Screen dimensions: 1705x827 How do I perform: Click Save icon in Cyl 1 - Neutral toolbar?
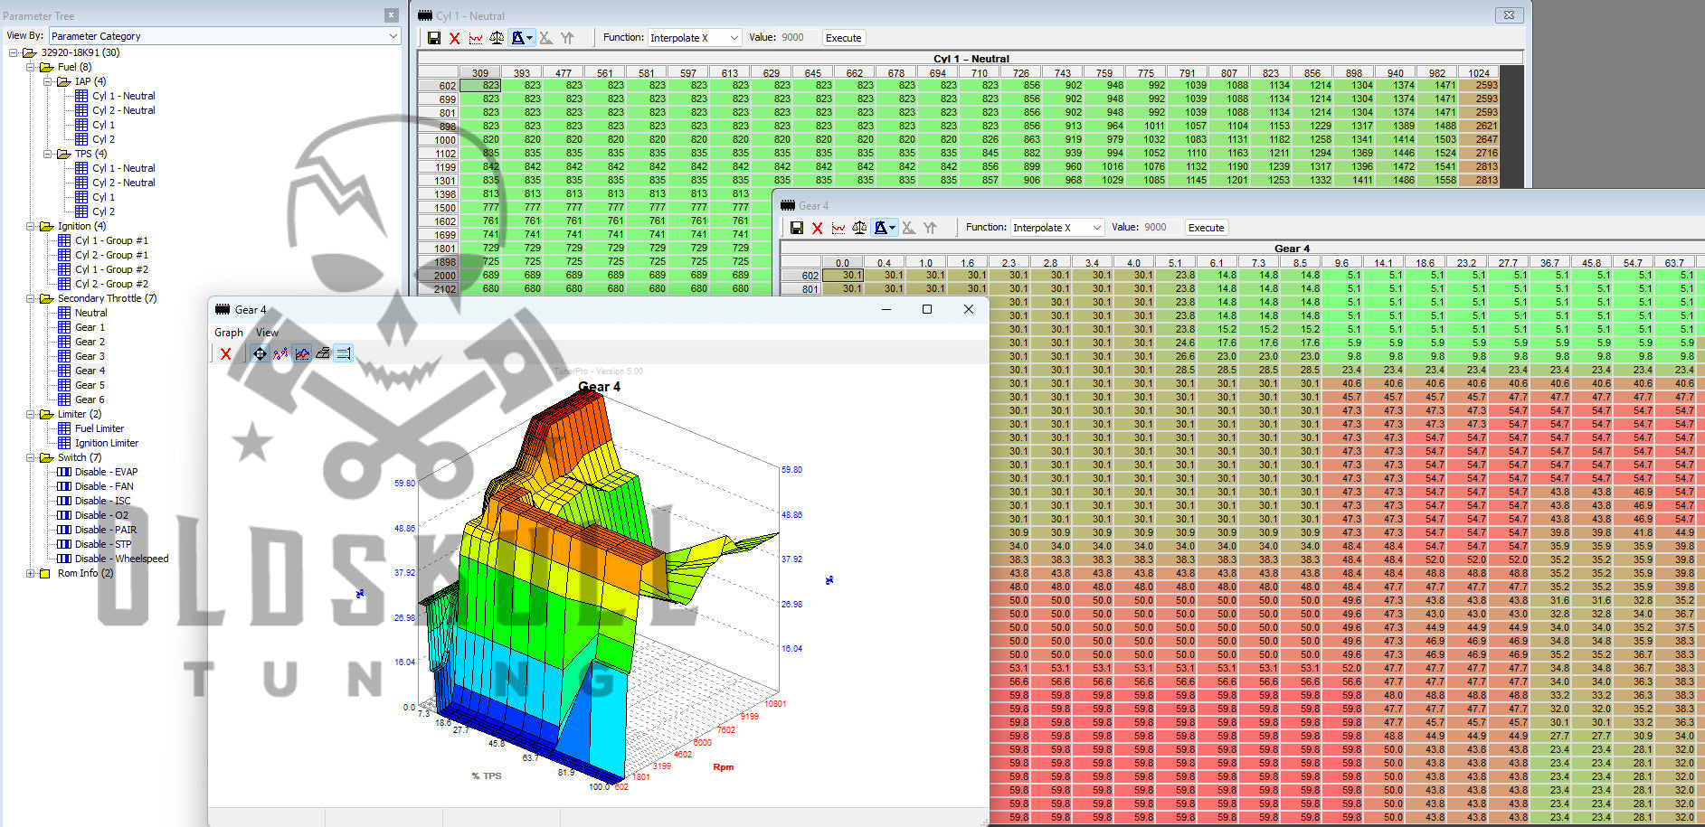pos(434,38)
